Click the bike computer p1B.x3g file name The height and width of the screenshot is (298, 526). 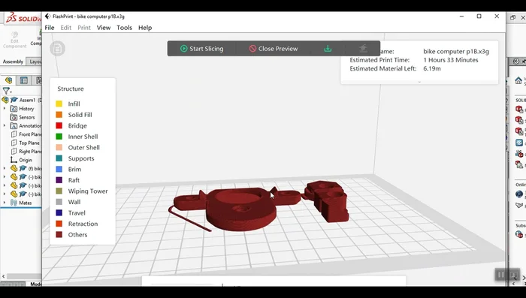pos(456,51)
